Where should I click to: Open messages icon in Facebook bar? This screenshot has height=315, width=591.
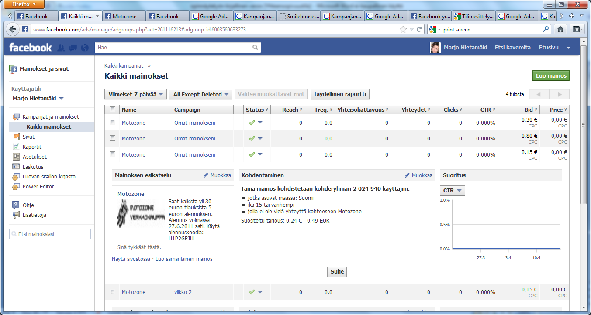[73, 48]
